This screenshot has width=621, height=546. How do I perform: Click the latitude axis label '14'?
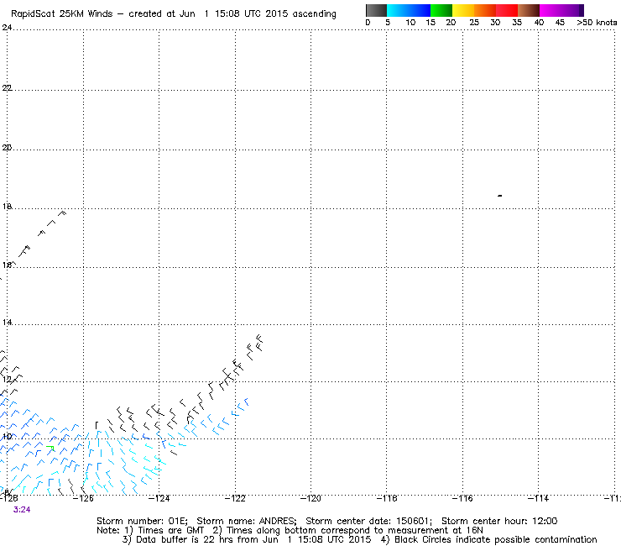(x=7, y=323)
